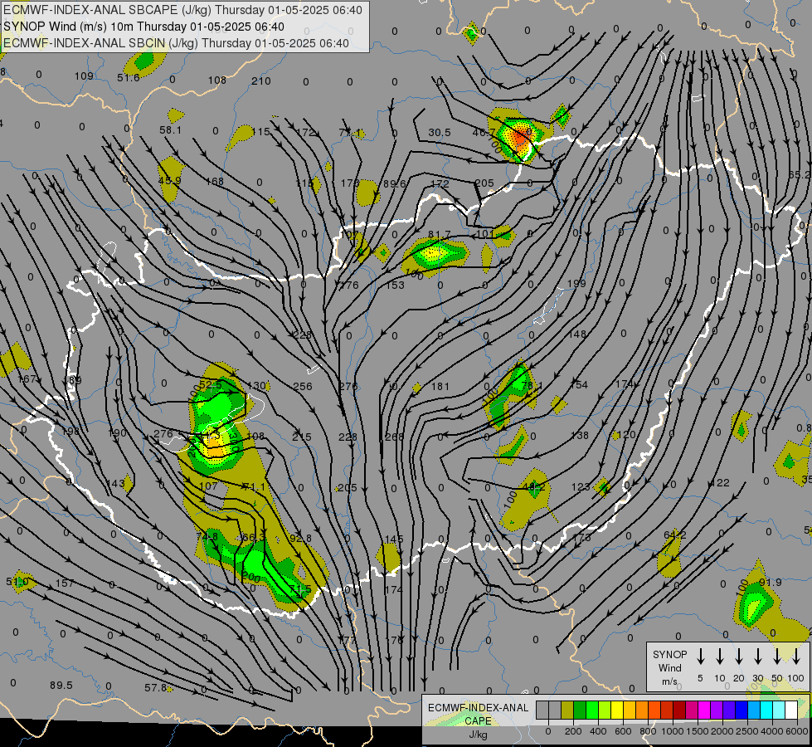Click the 210 value on the map
The width and height of the screenshot is (812, 747).
(261, 81)
